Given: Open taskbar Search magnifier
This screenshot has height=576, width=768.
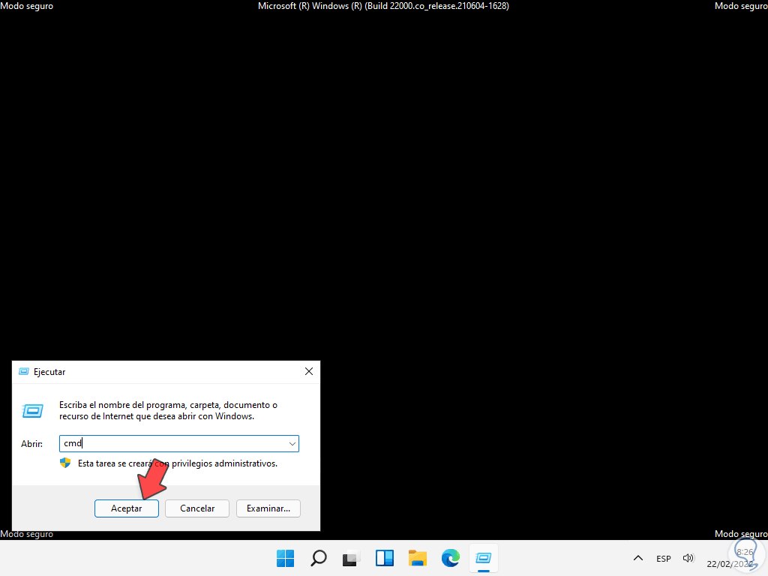Looking at the screenshot, I should [318, 558].
